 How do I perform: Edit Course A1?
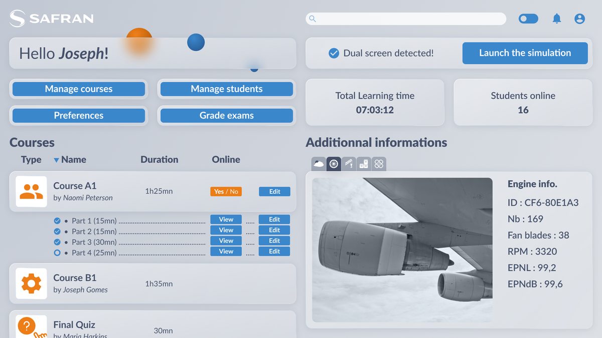tap(274, 191)
